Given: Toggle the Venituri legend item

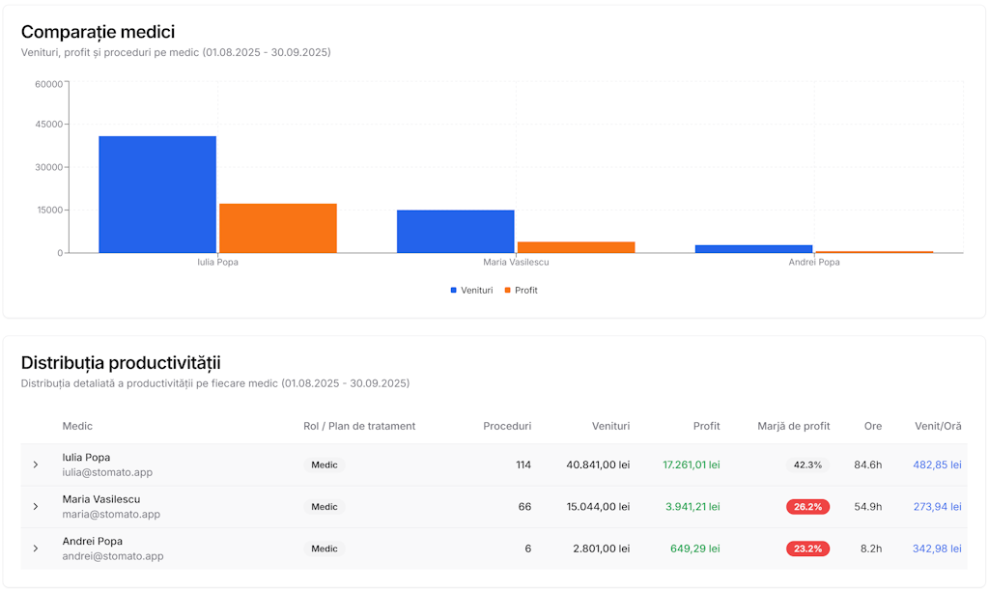Looking at the screenshot, I should [x=472, y=290].
